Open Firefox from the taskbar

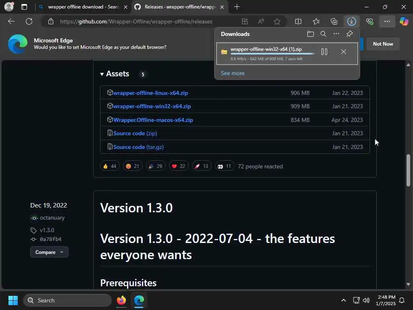pos(121,300)
